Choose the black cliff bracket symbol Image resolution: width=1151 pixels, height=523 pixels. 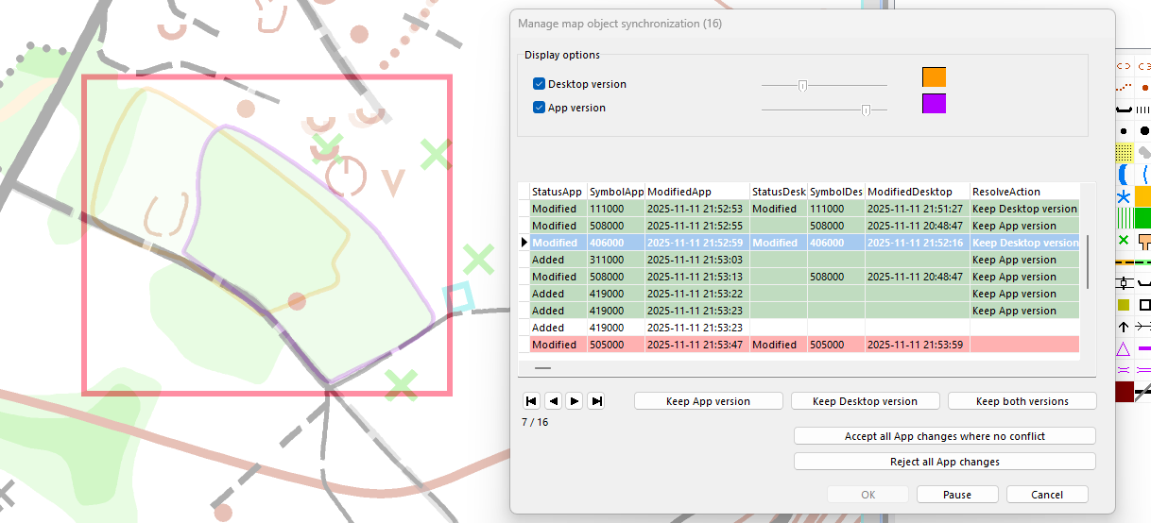[1124, 110]
